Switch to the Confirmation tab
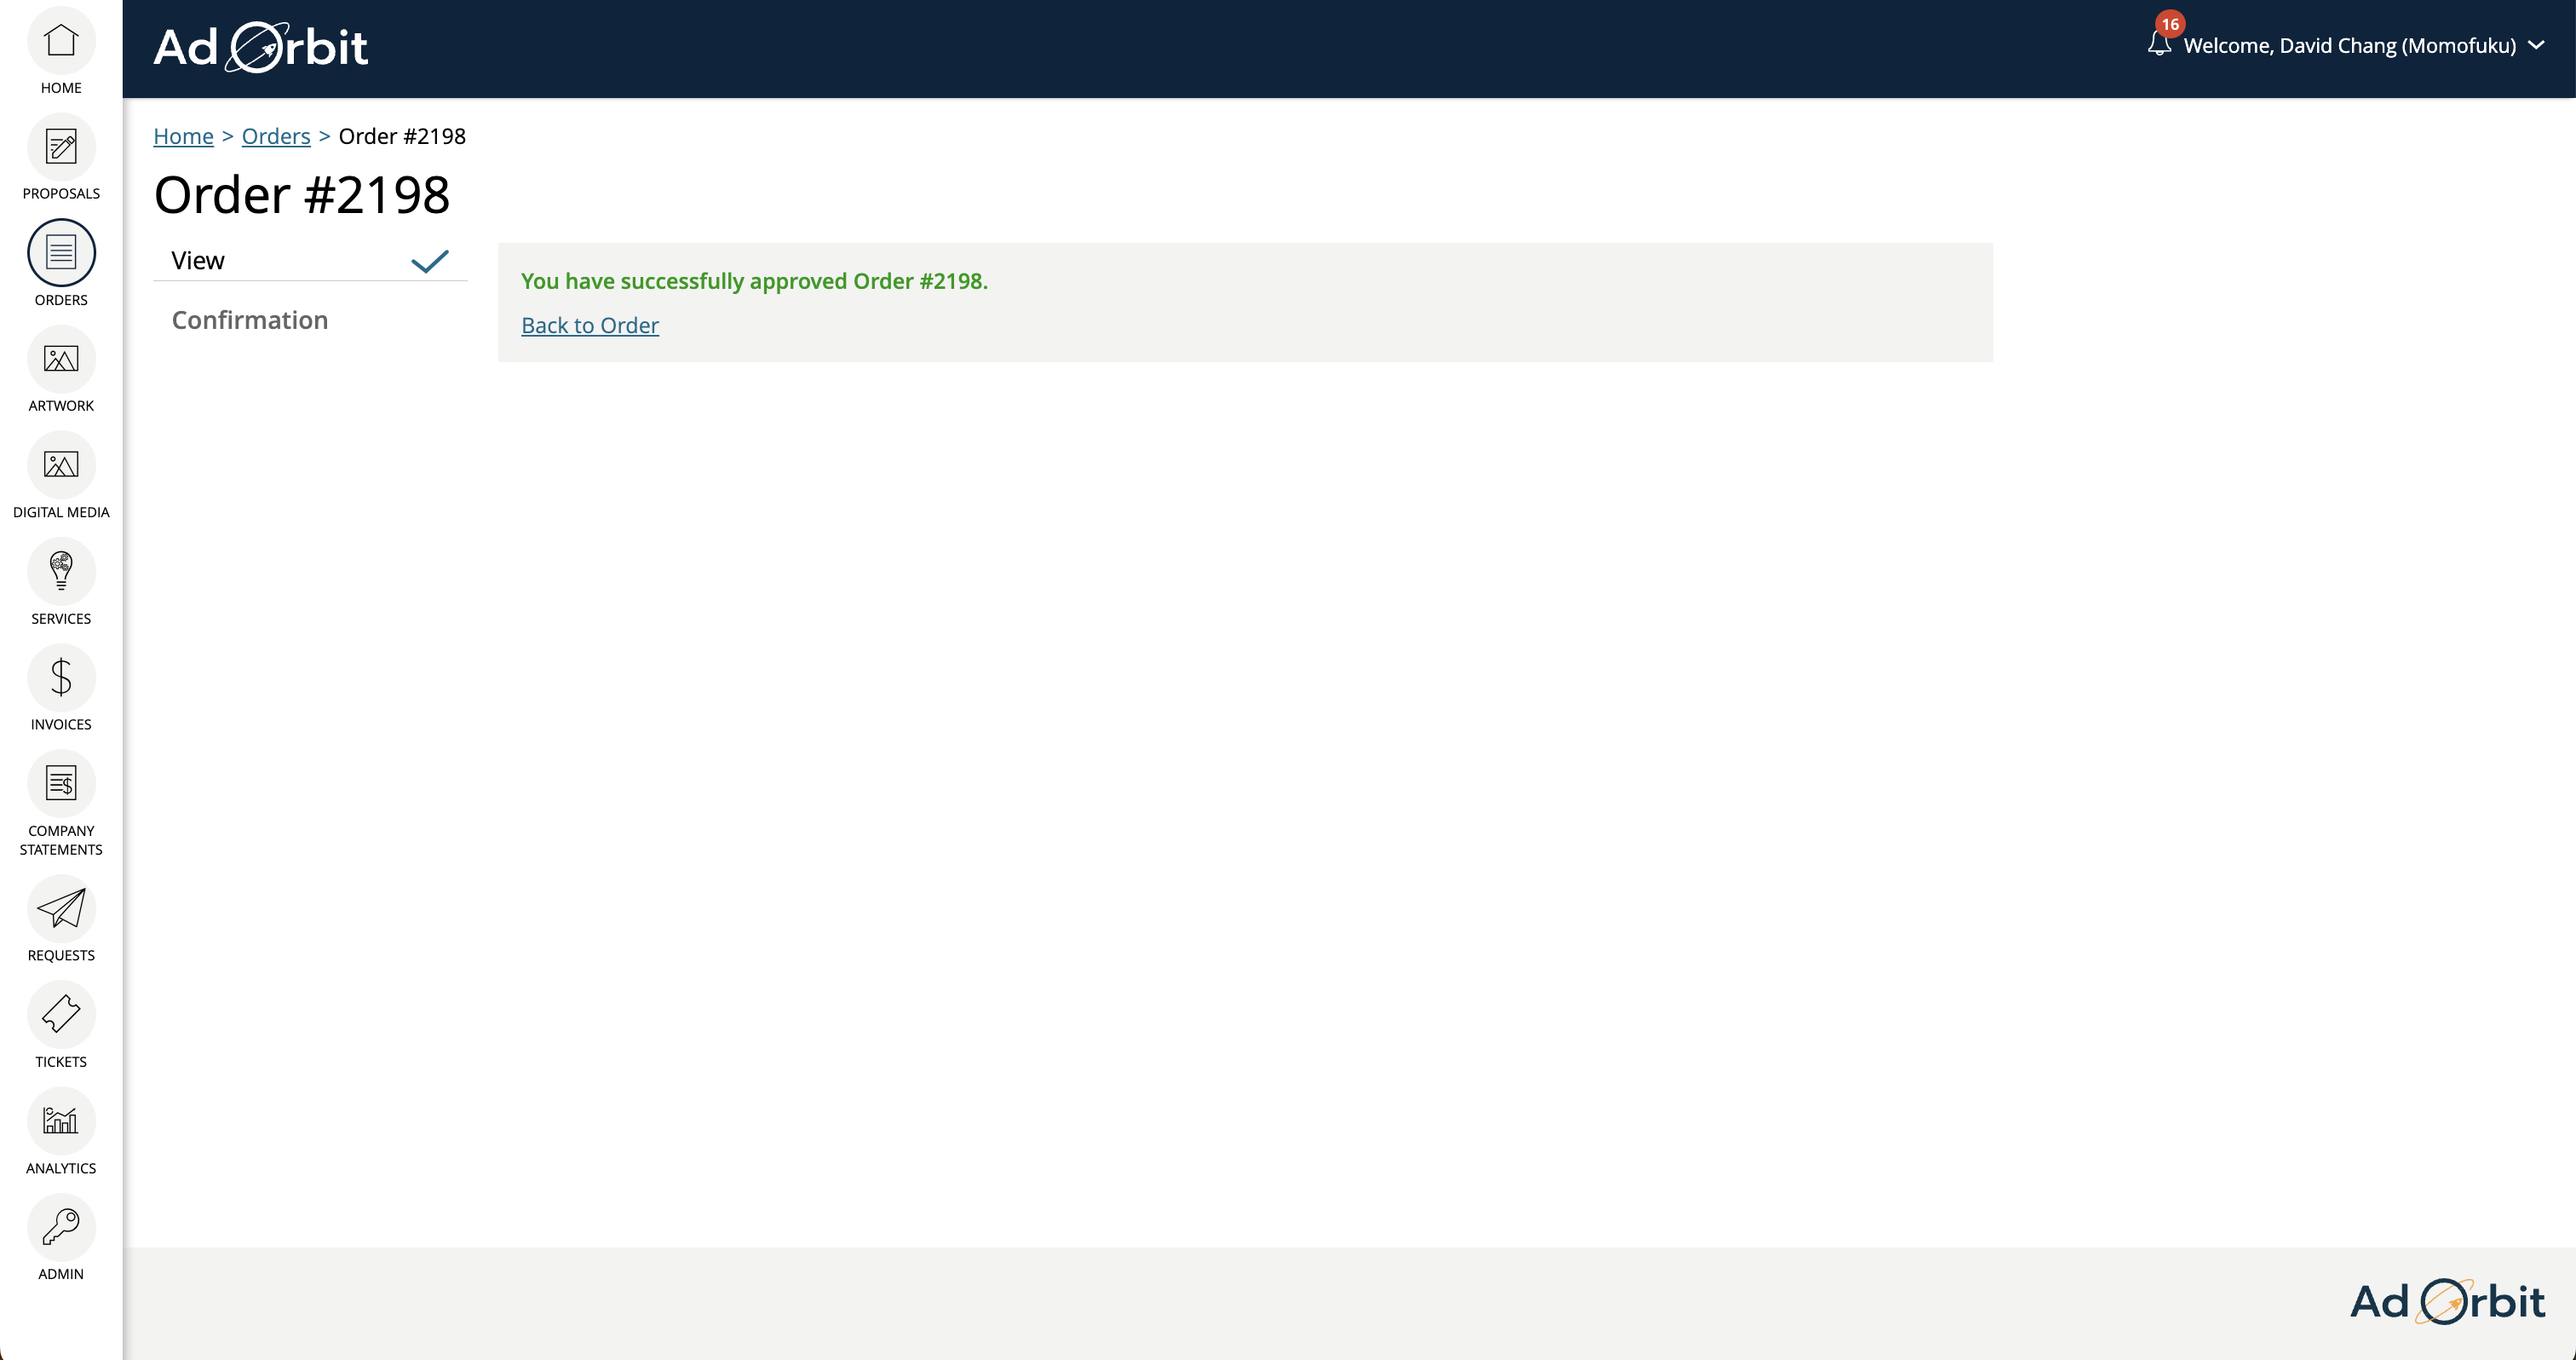Viewport: 2576px width, 1360px height. (x=250, y=319)
